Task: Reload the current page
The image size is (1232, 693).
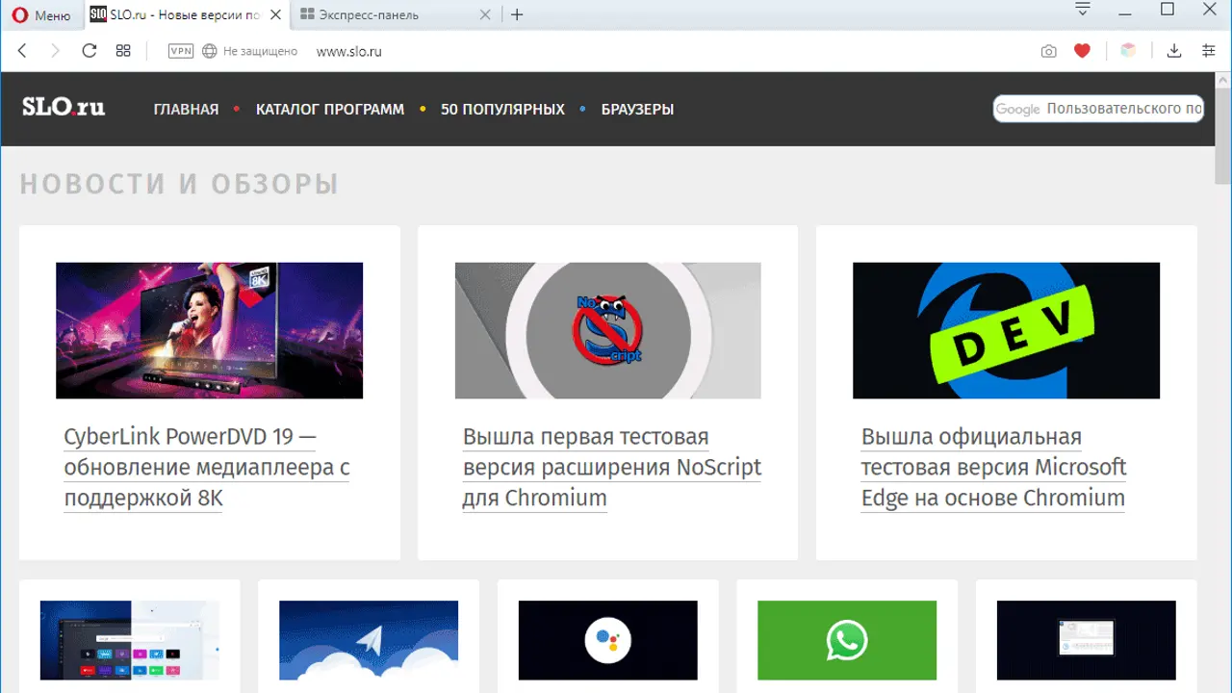Action: click(90, 51)
